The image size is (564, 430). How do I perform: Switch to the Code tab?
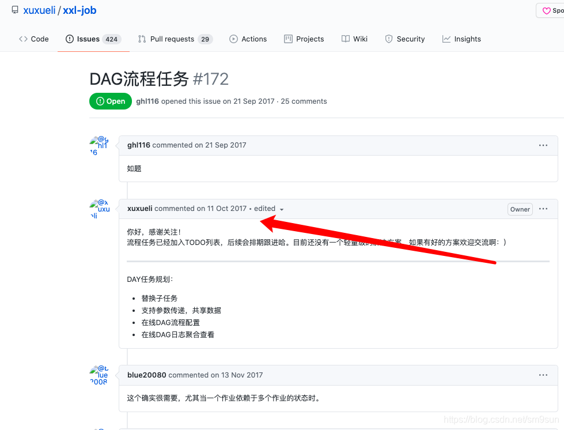click(34, 39)
